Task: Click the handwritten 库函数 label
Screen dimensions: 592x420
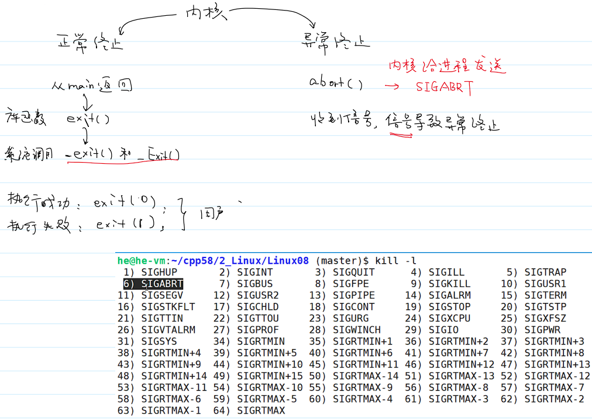Action: (26, 118)
